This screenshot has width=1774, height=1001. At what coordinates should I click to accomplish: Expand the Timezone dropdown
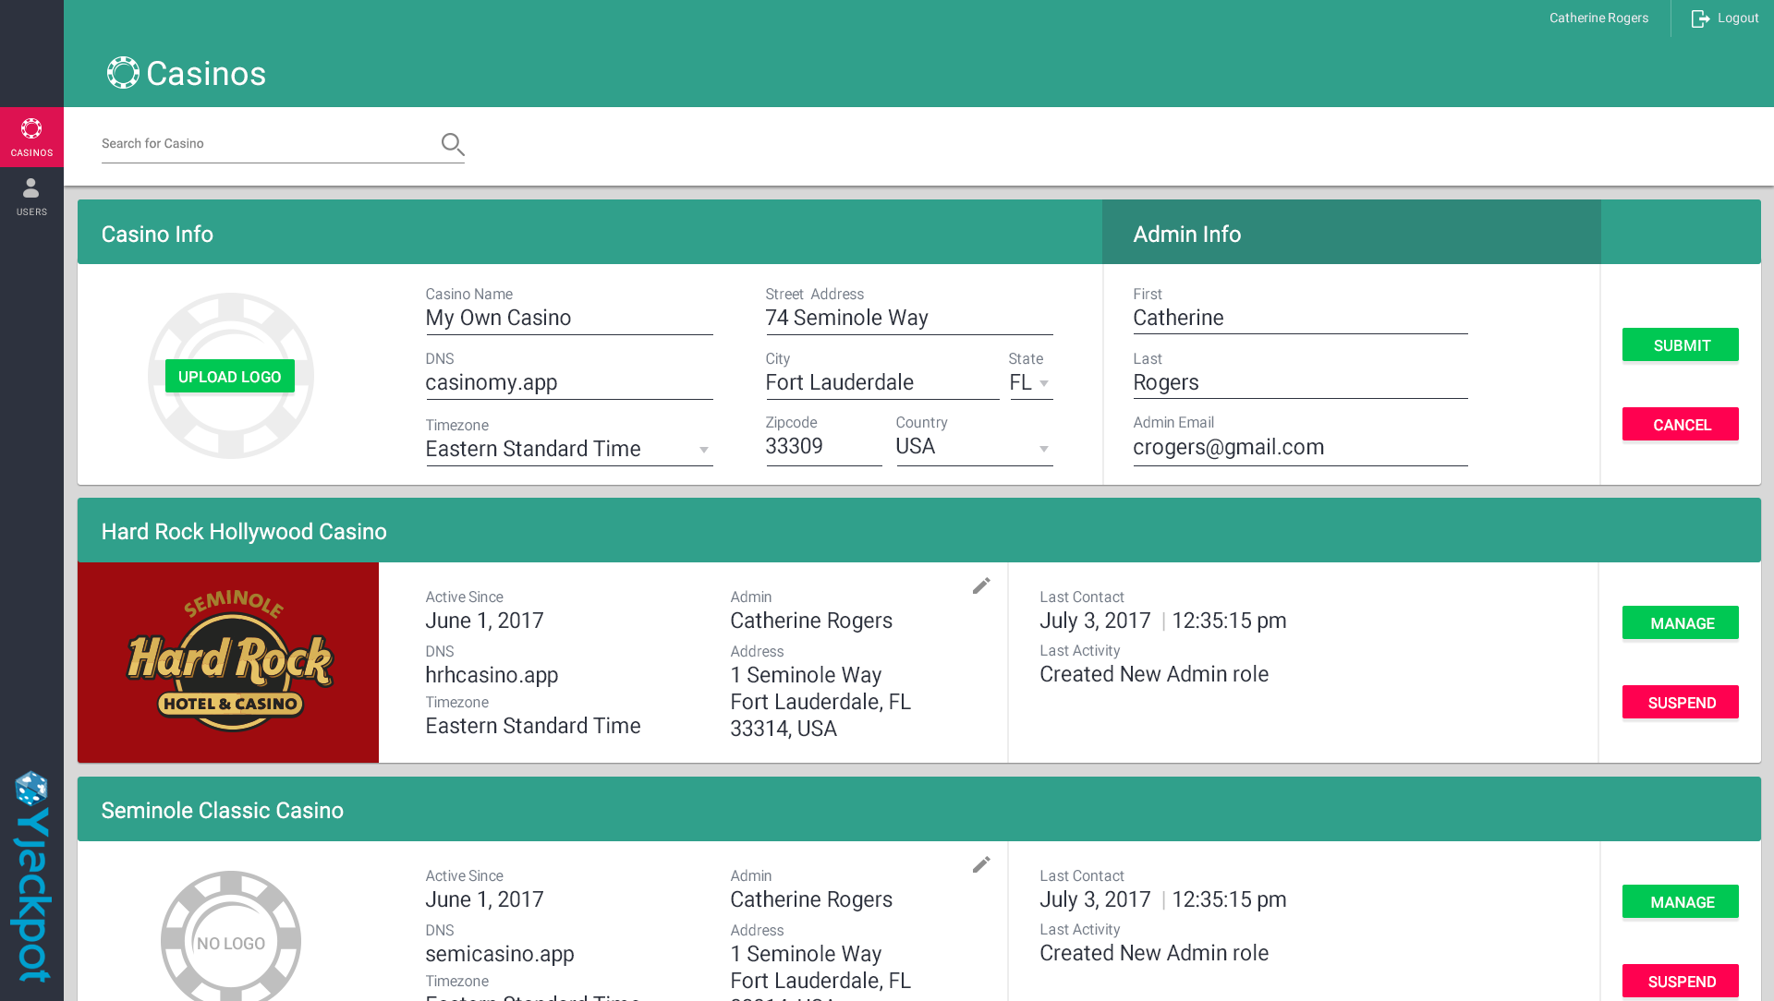point(568,450)
